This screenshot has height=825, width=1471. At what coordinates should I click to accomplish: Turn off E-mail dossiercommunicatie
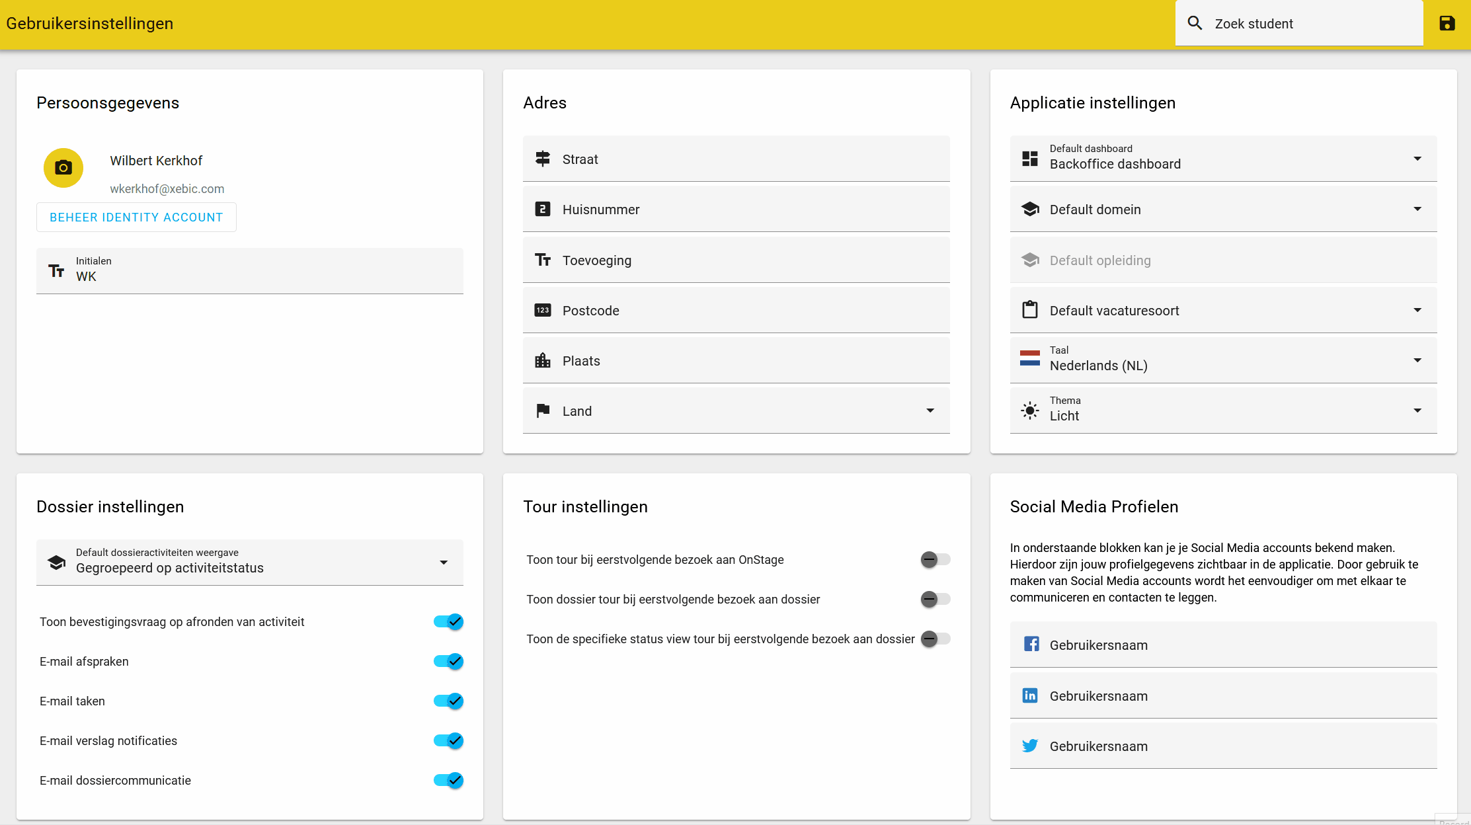click(x=448, y=780)
